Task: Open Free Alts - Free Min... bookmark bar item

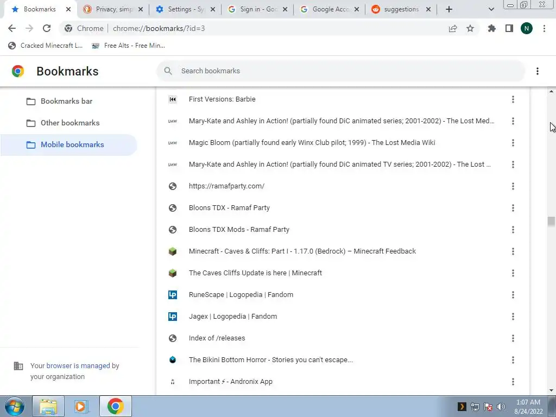Action: (x=128, y=46)
